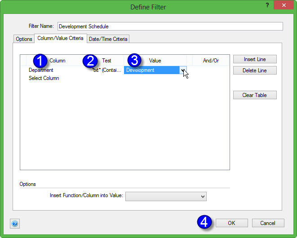This screenshot has width=297, height=238.
Task: Click the Delete Line button
Action: [255, 71]
